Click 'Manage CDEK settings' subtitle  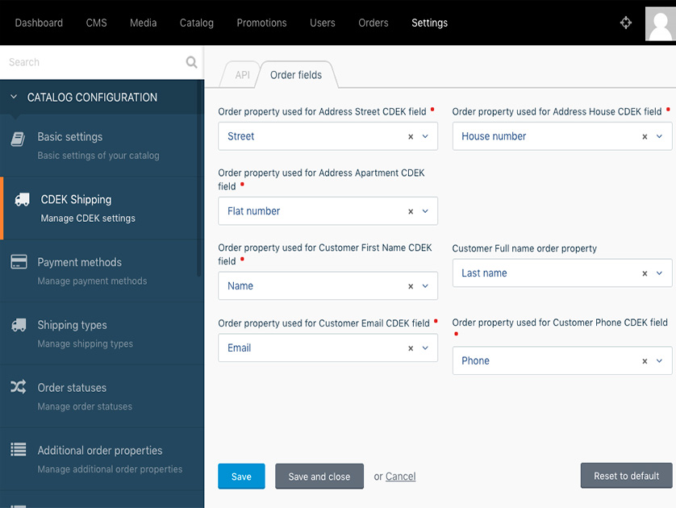(x=88, y=219)
